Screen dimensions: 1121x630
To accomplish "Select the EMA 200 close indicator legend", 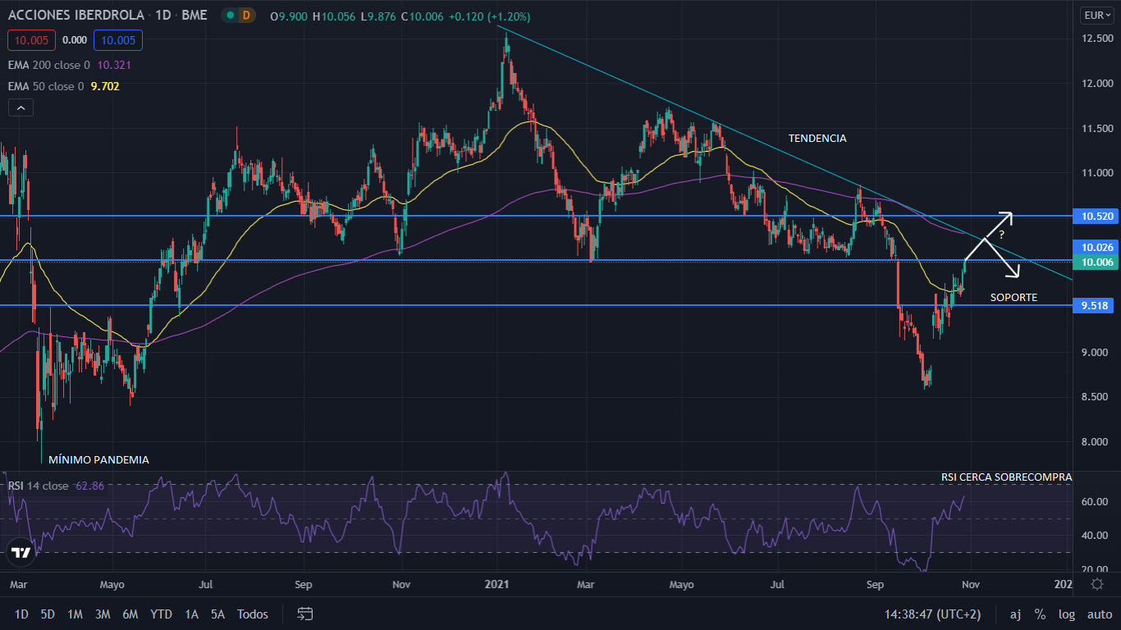I will (70, 64).
